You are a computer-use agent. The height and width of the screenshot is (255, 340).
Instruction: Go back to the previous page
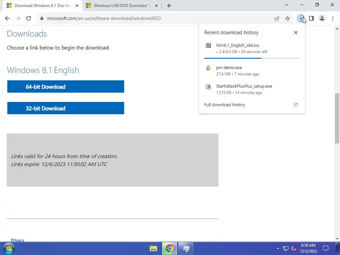[7, 18]
